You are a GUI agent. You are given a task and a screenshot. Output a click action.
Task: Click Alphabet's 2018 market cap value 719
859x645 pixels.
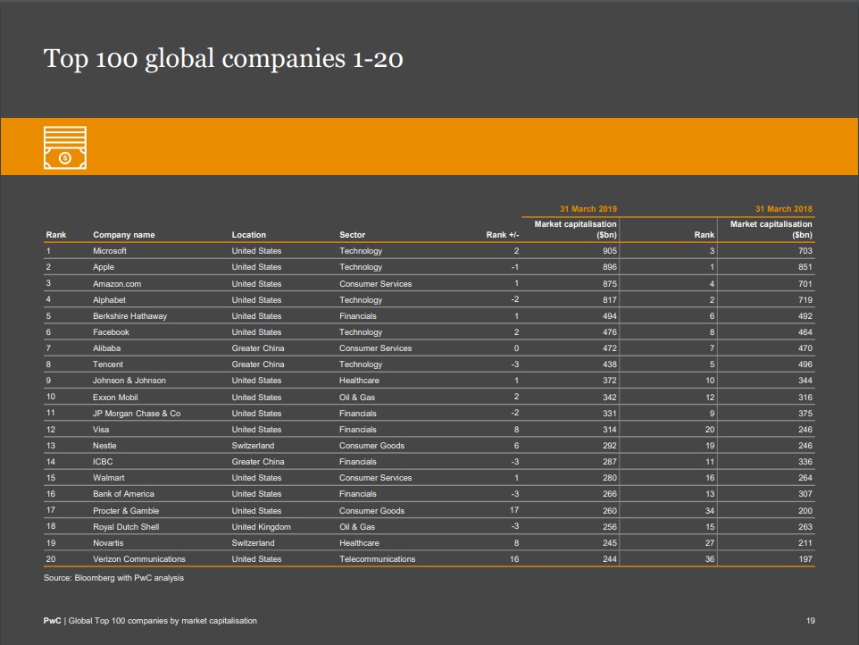coord(805,300)
